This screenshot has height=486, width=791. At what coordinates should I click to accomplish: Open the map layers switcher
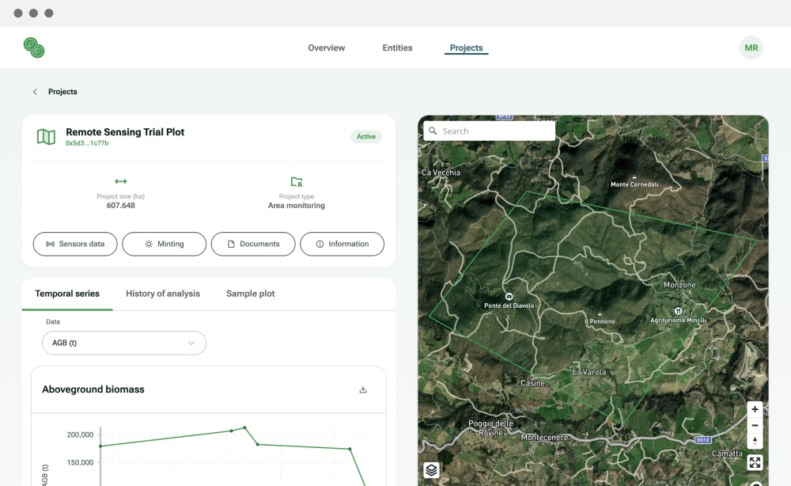click(x=431, y=470)
